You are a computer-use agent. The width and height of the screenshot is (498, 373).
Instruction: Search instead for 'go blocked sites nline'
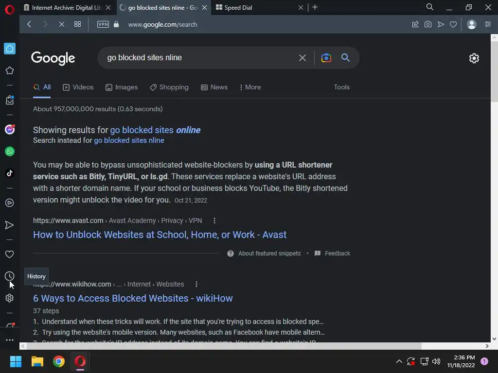pyautogui.click(x=129, y=140)
